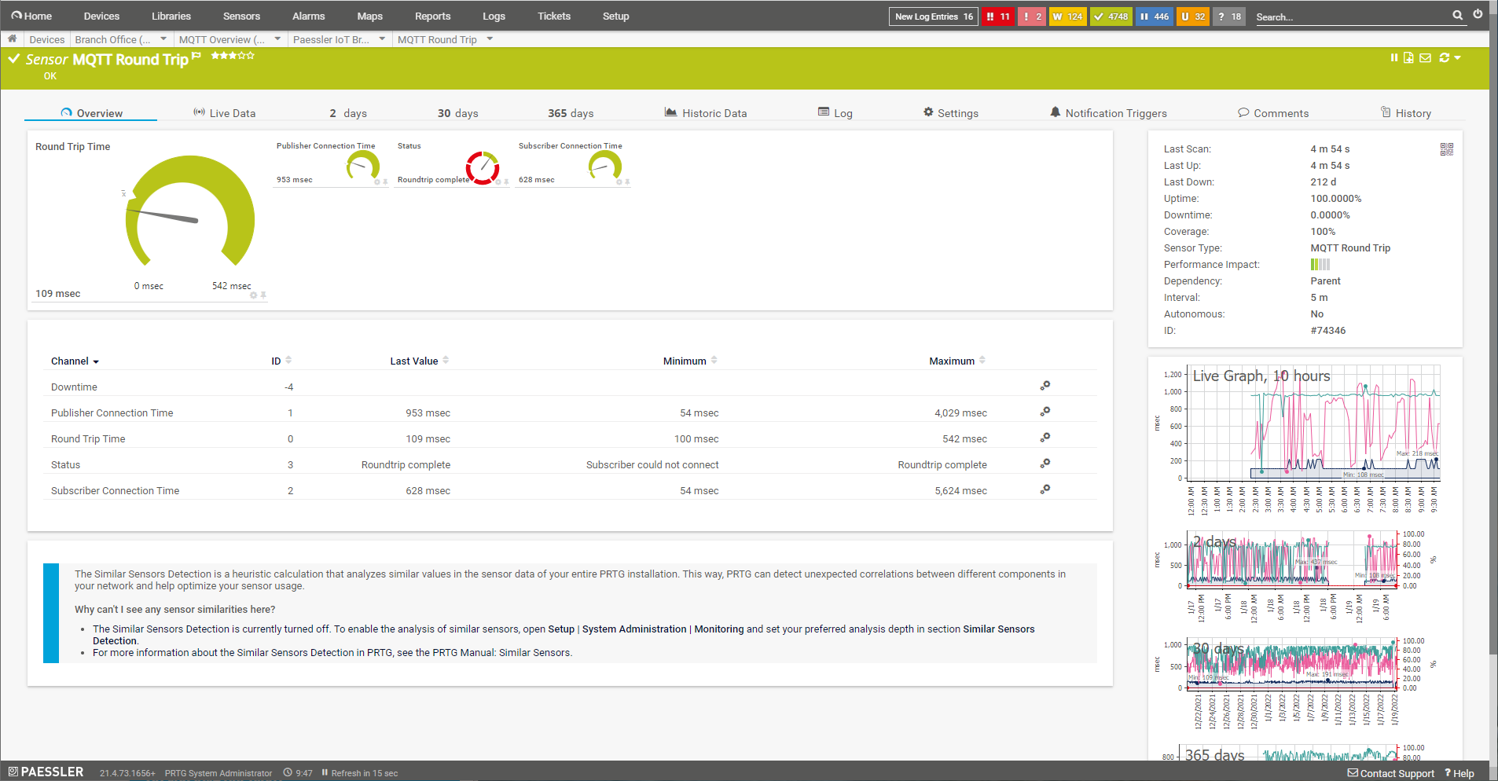
Task: Click the envelope notification icon in header
Action: pos(1425,57)
